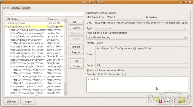Toggle the Enabled checkbox
The width and height of the screenshot is (193, 107).
point(147,17)
